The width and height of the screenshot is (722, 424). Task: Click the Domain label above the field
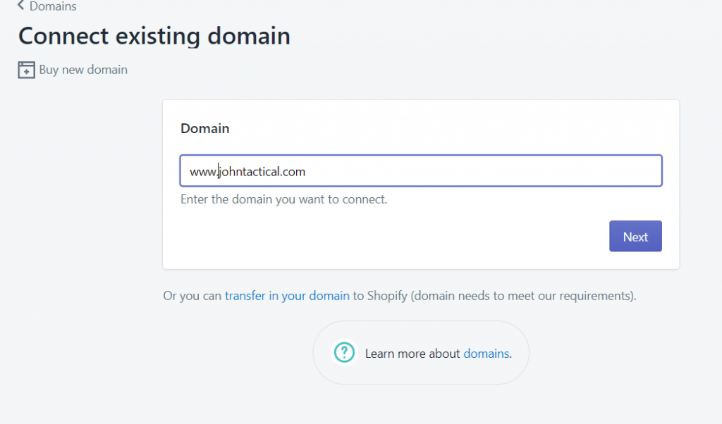pyautogui.click(x=205, y=128)
